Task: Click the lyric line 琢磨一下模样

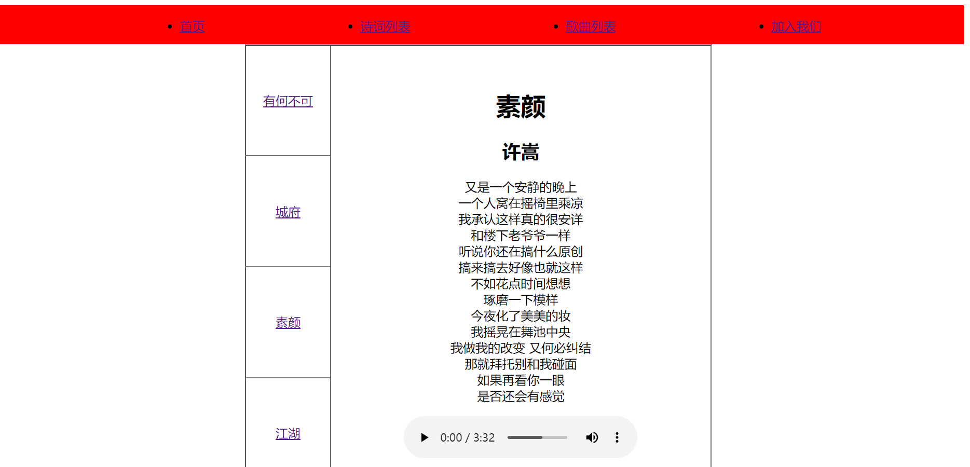Action: [x=521, y=300]
